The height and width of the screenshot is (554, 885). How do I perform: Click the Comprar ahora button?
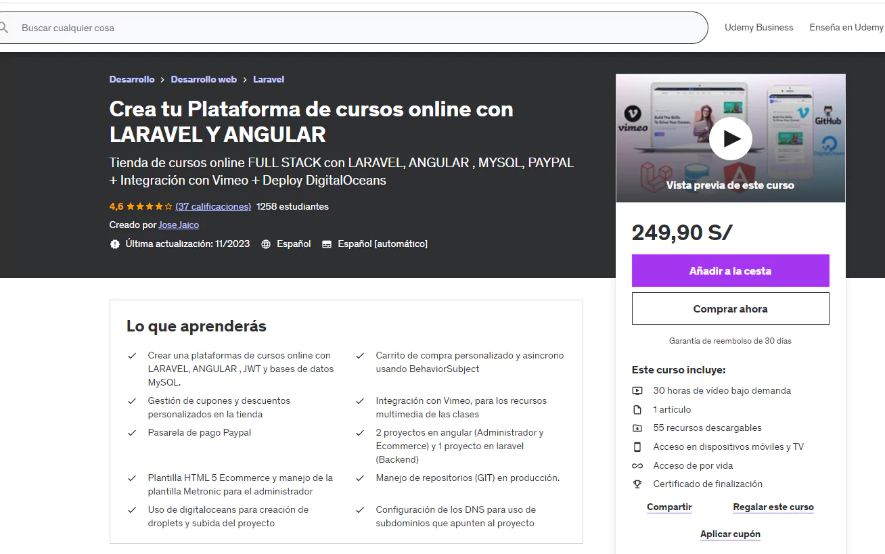point(730,308)
